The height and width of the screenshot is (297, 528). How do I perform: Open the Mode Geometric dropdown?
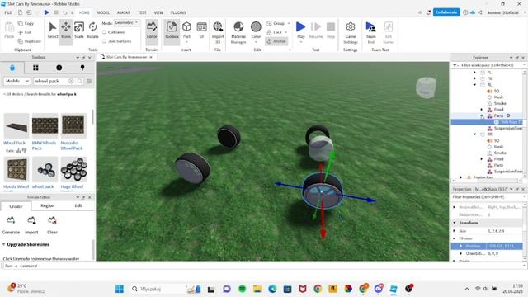click(126, 22)
